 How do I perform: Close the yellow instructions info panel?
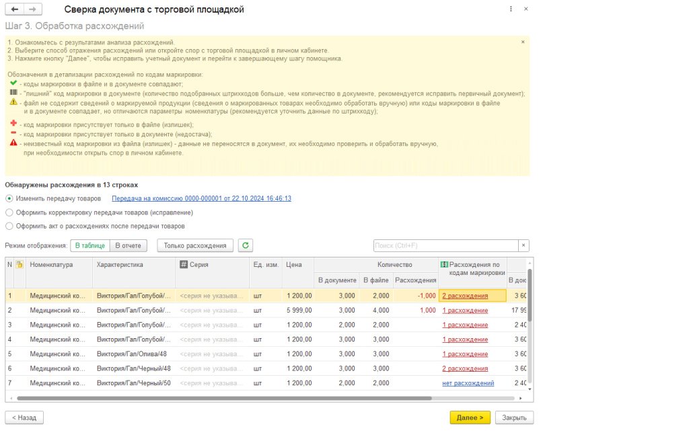523,42
